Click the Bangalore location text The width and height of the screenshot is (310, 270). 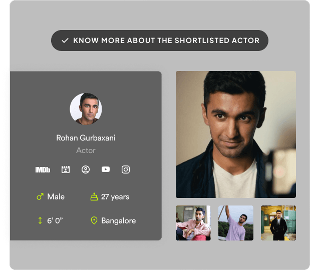(118, 220)
